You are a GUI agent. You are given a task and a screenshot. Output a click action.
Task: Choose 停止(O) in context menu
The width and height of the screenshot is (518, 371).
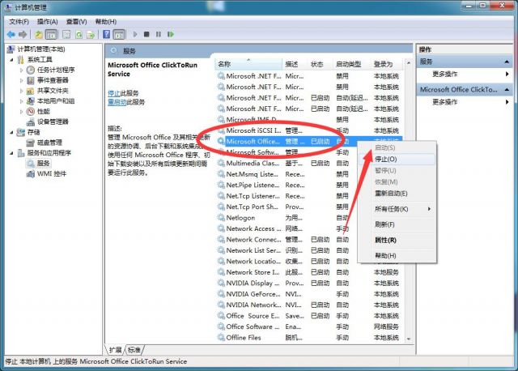point(397,159)
